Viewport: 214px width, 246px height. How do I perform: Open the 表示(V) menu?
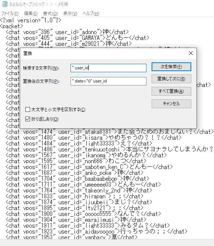coord(70,14)
